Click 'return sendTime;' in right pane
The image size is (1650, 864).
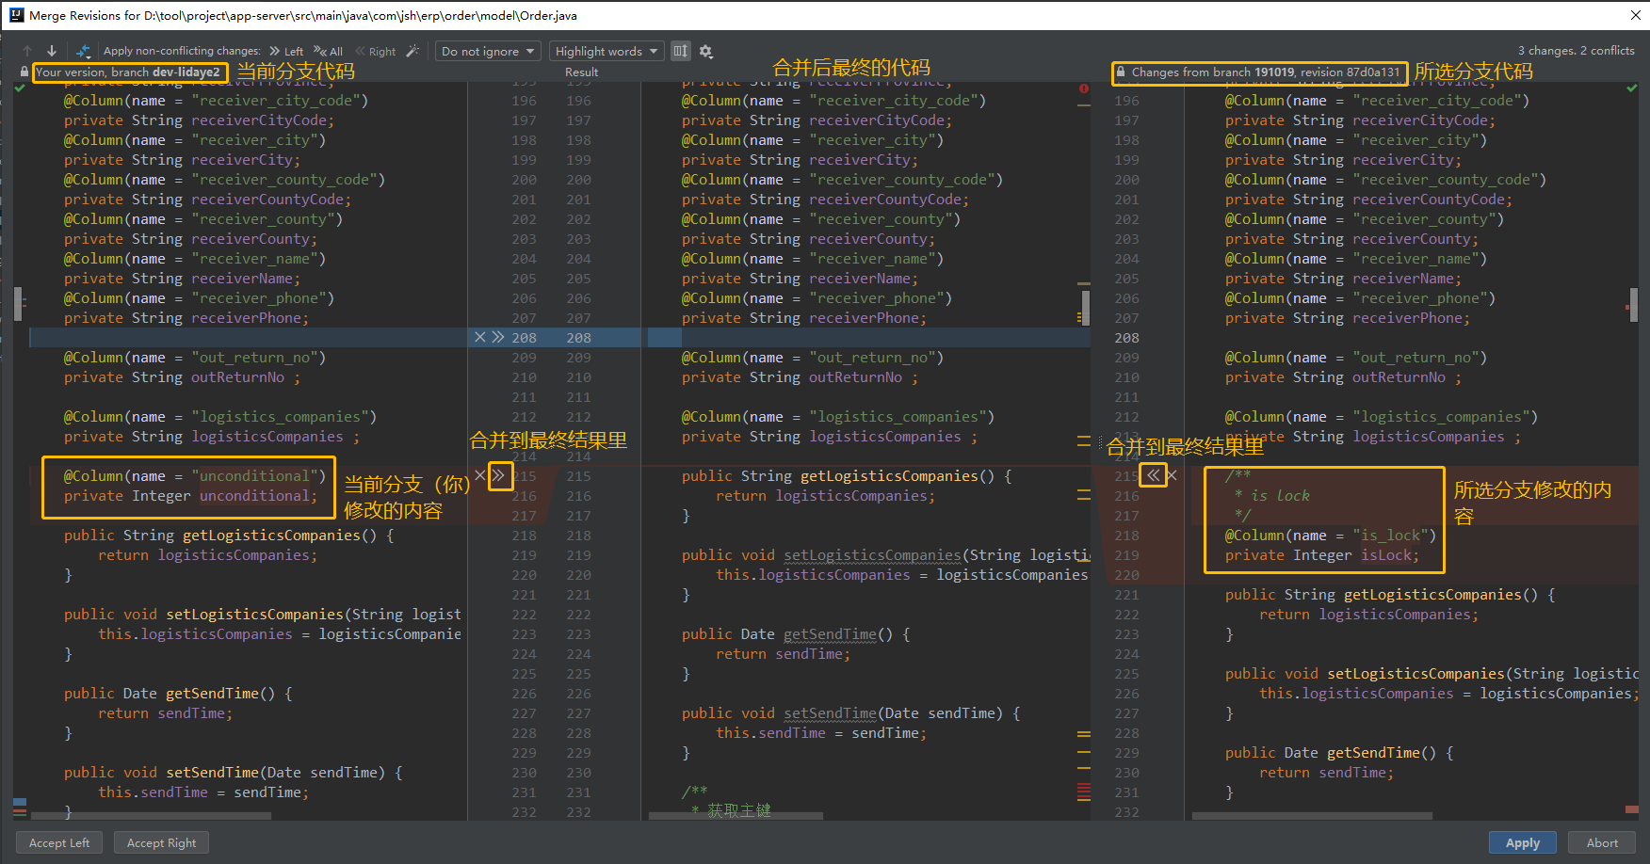tap(1326, 773)
